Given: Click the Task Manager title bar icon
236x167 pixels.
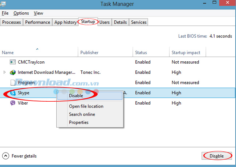Looking at the screenshot, I should coord(3,4).
